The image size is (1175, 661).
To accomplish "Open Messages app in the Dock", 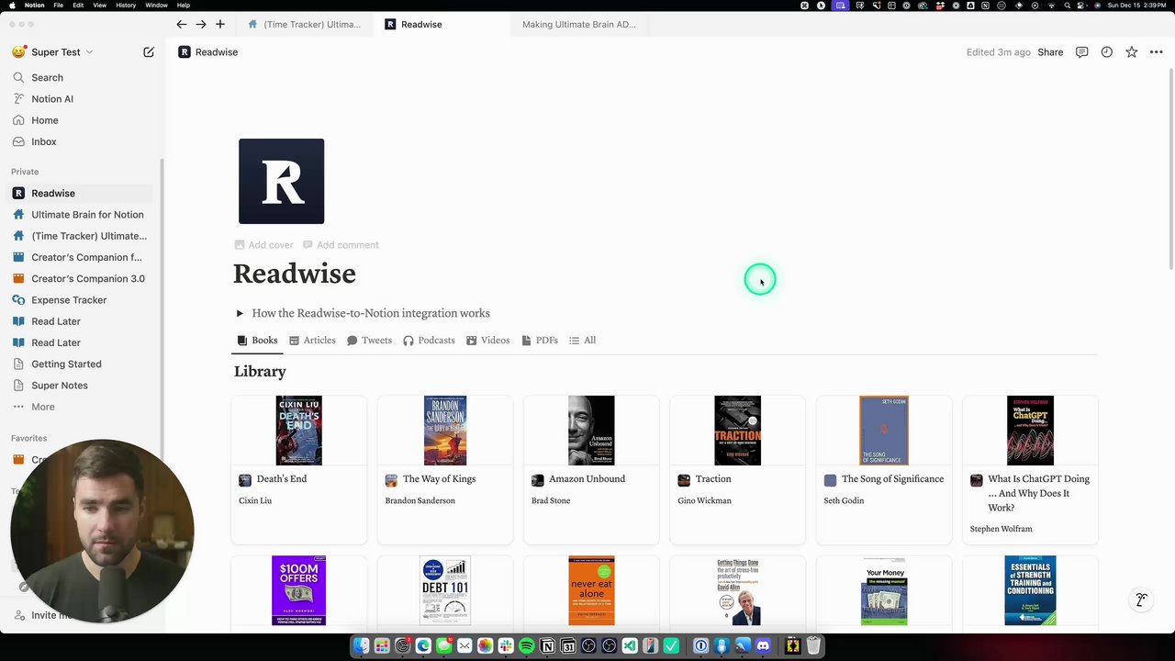I will coord(444,646).
